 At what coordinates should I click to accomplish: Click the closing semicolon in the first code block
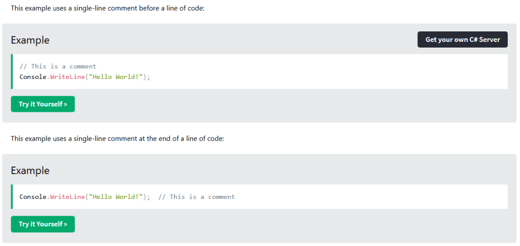tap(149, 77)
